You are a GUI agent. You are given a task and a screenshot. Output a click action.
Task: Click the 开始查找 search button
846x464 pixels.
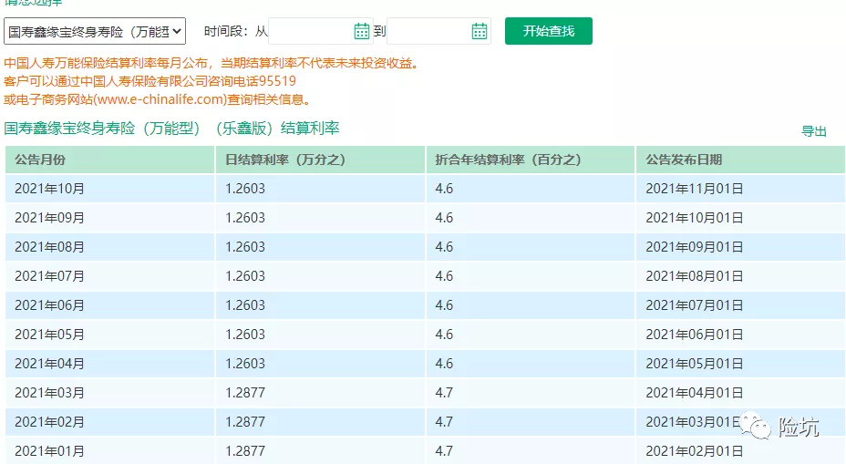tap(548, 31)
